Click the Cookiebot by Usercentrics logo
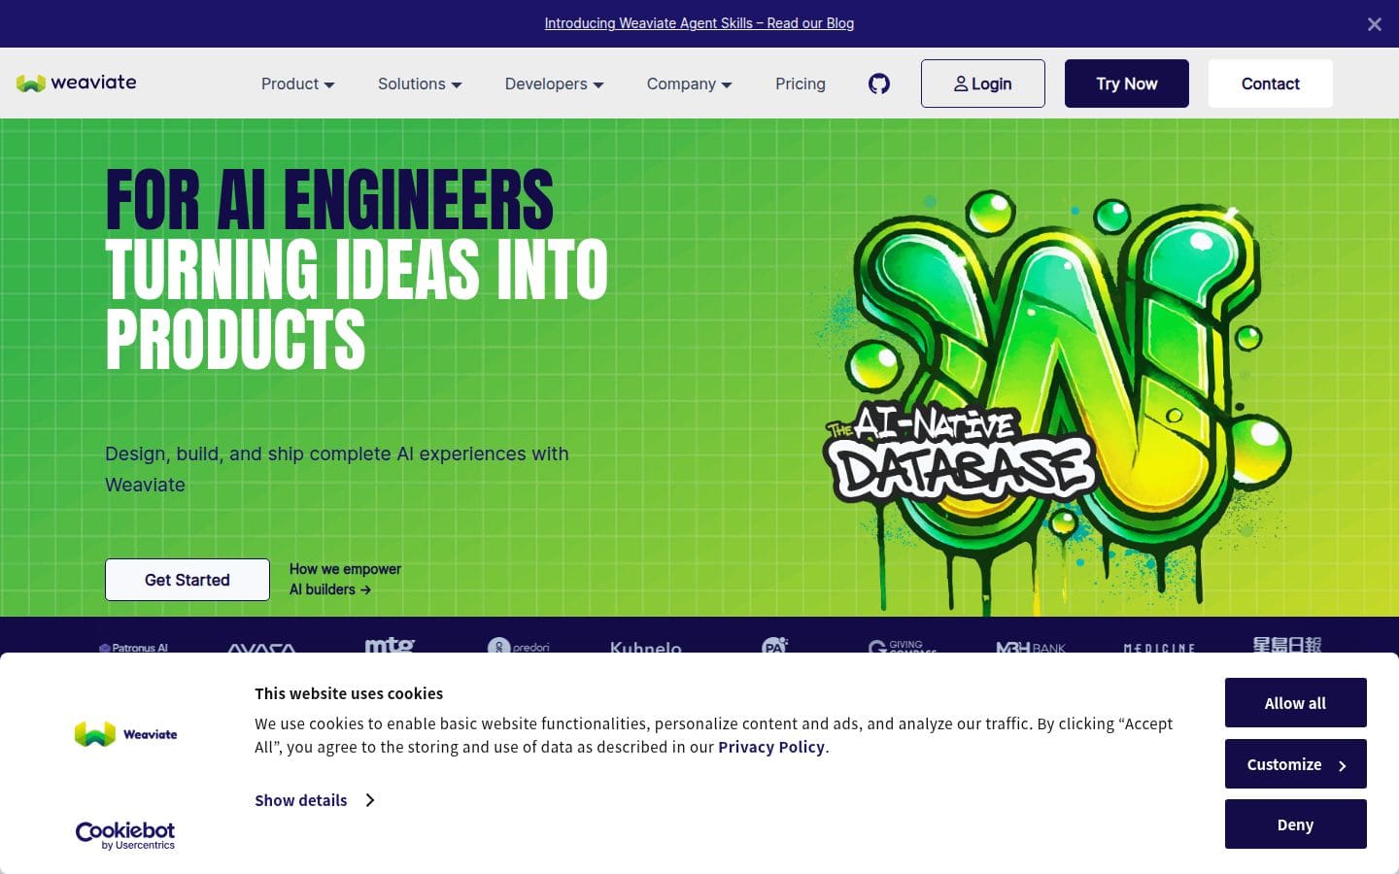The width and height of the screenshot is (1399, 874). tap(125, 835)
